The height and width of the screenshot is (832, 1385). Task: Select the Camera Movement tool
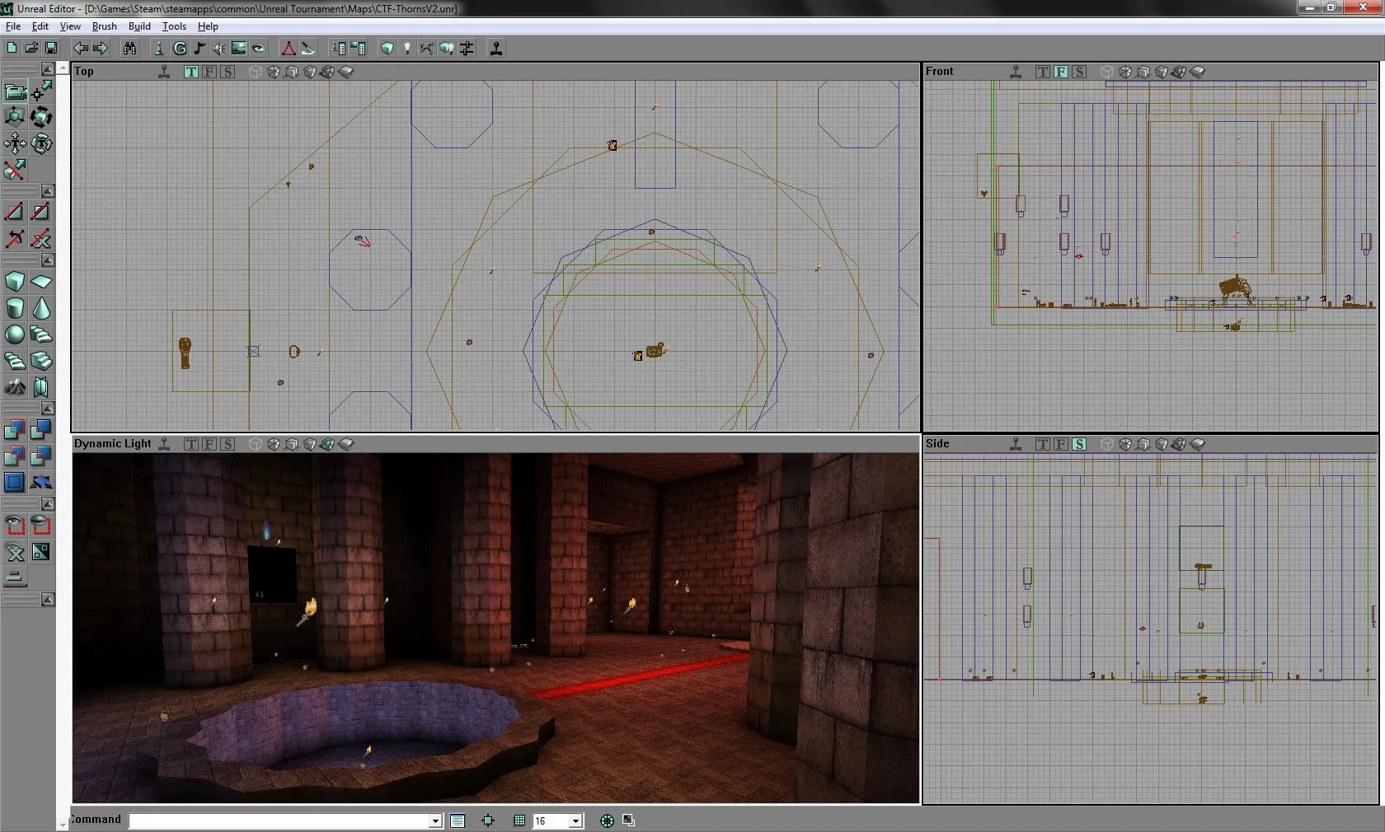click(15, 91)
